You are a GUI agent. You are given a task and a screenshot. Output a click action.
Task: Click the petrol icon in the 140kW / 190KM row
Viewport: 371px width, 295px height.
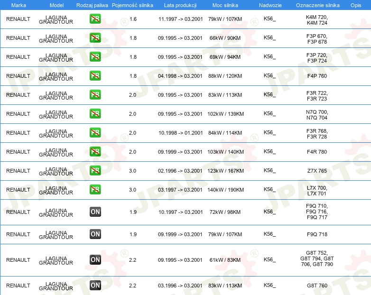[95, 190]
